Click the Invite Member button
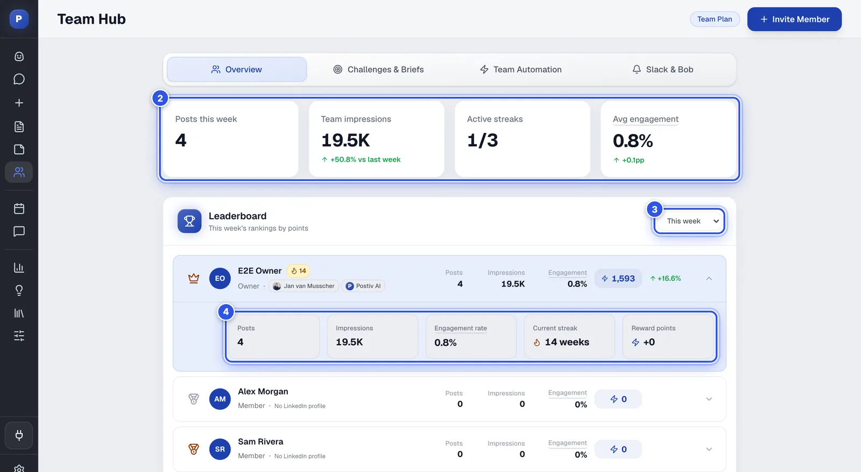The height and width of the screenshot is (472, 861). [x=794, y=19]
